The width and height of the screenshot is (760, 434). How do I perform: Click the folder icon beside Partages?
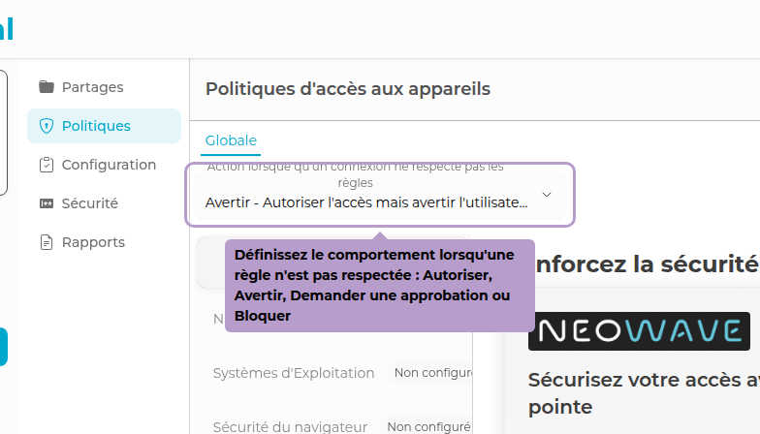47,87
